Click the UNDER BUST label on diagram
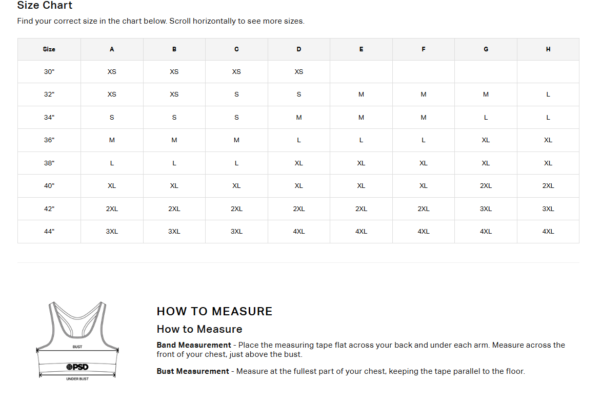The image size is (601, 399). click(x=77, y=378)
